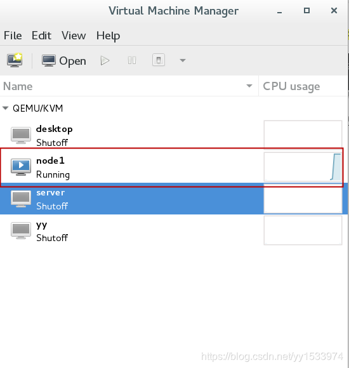The height and width of the screenshot is (368, 349).
Task: Click the Run (play) virtual machine icon
Action: (x=105, y=61)
